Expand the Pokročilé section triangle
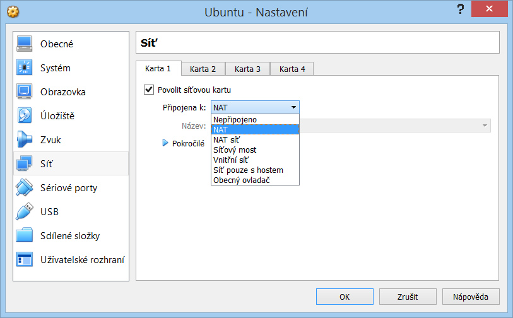513x318 pixels. (165, 143)
